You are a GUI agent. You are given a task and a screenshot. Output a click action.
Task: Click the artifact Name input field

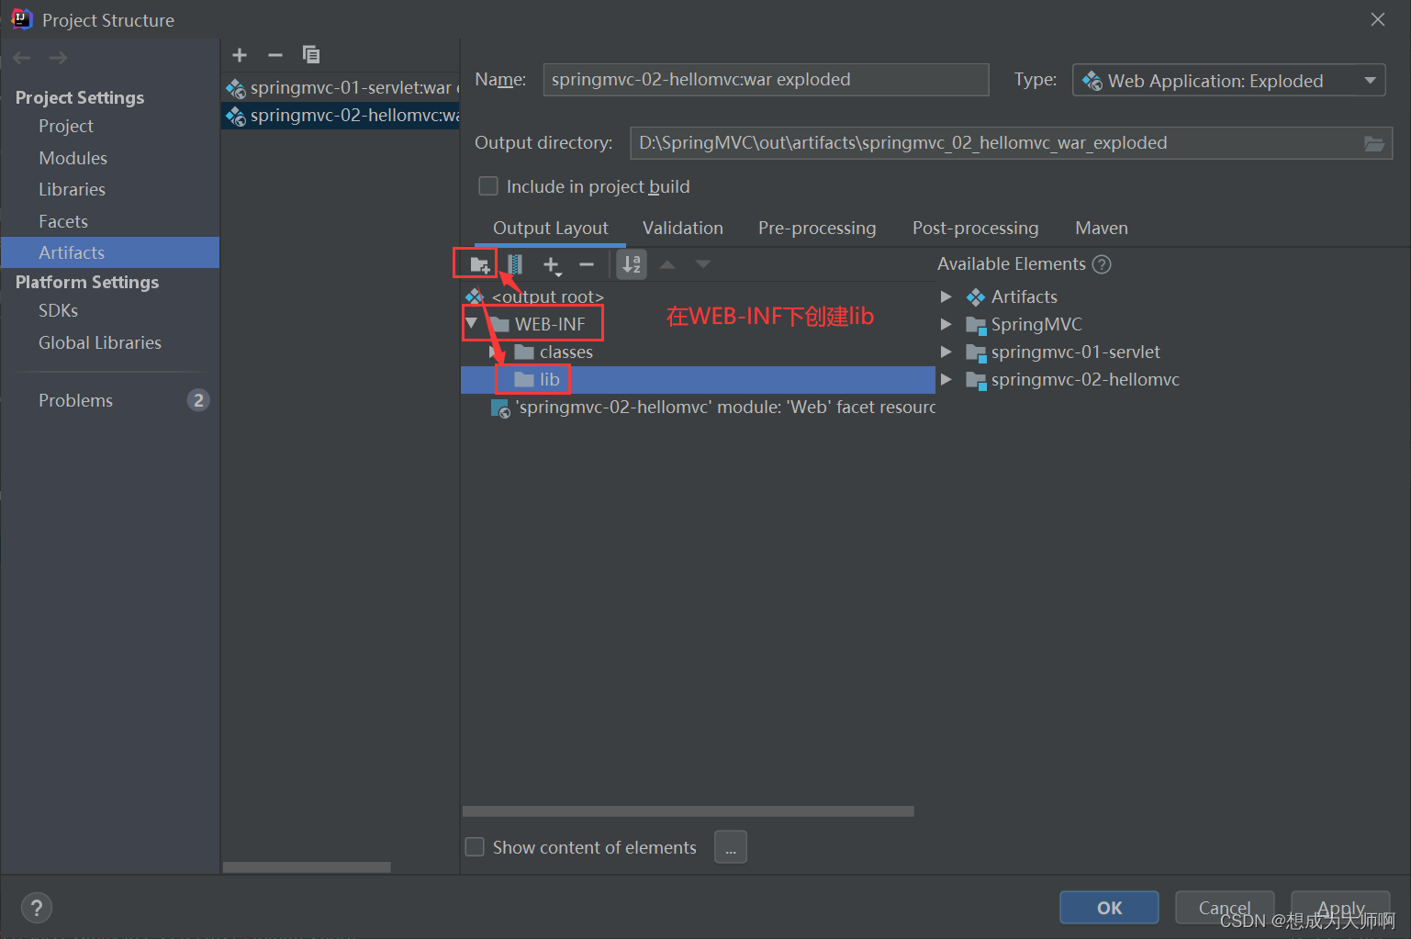(x=766, y=80)
